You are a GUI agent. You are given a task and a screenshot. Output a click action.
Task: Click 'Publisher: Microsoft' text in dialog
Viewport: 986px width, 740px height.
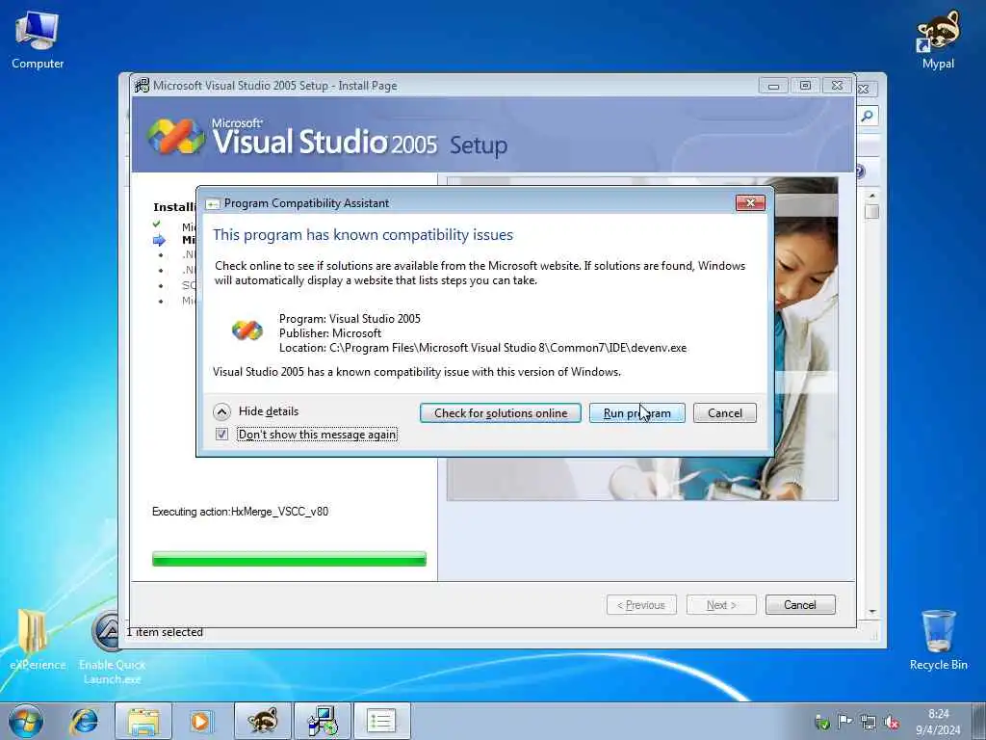330,333
